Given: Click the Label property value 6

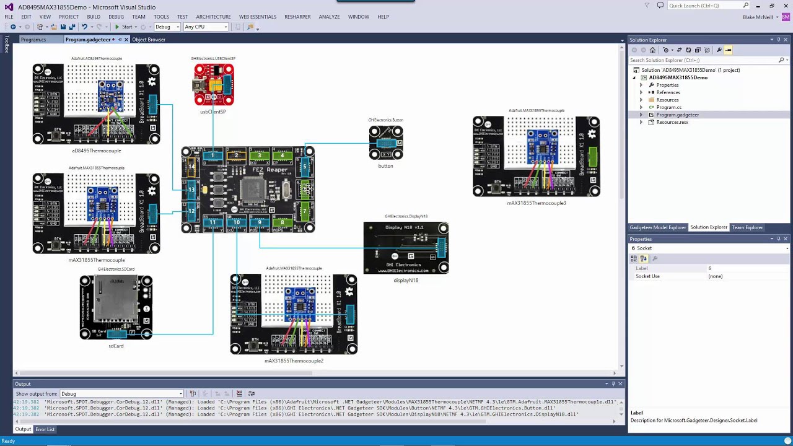Looking at the screenshot, I should pos(749,268).
